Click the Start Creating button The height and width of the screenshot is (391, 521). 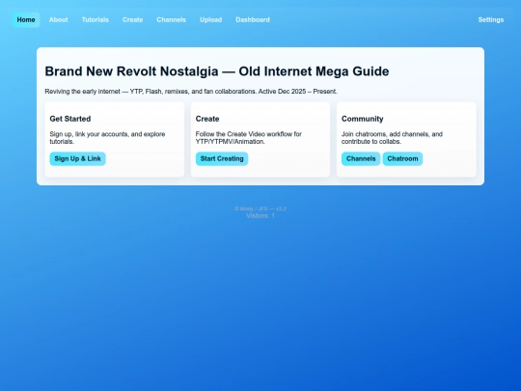(222, 159)
